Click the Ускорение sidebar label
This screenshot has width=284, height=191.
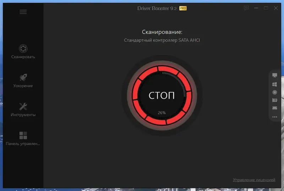[x=23, y=86]
